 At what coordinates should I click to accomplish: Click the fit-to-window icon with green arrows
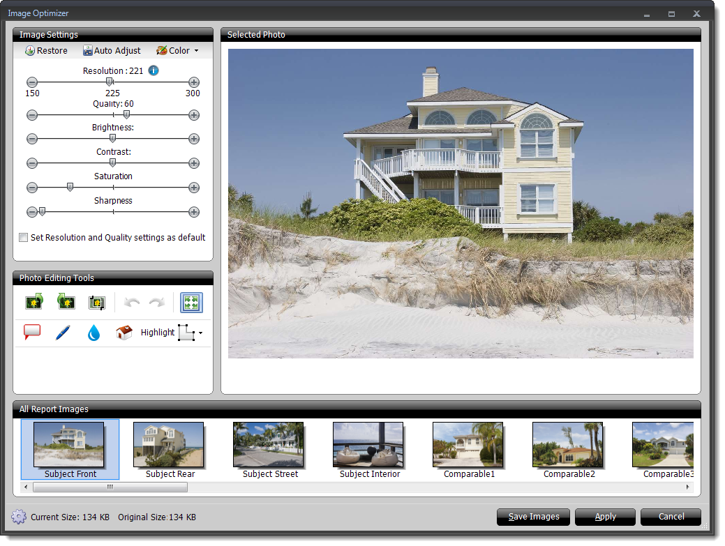[191, 302]
